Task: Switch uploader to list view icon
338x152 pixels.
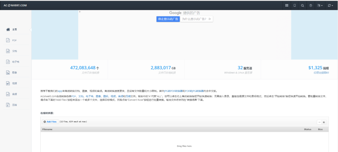Action: 319,122
